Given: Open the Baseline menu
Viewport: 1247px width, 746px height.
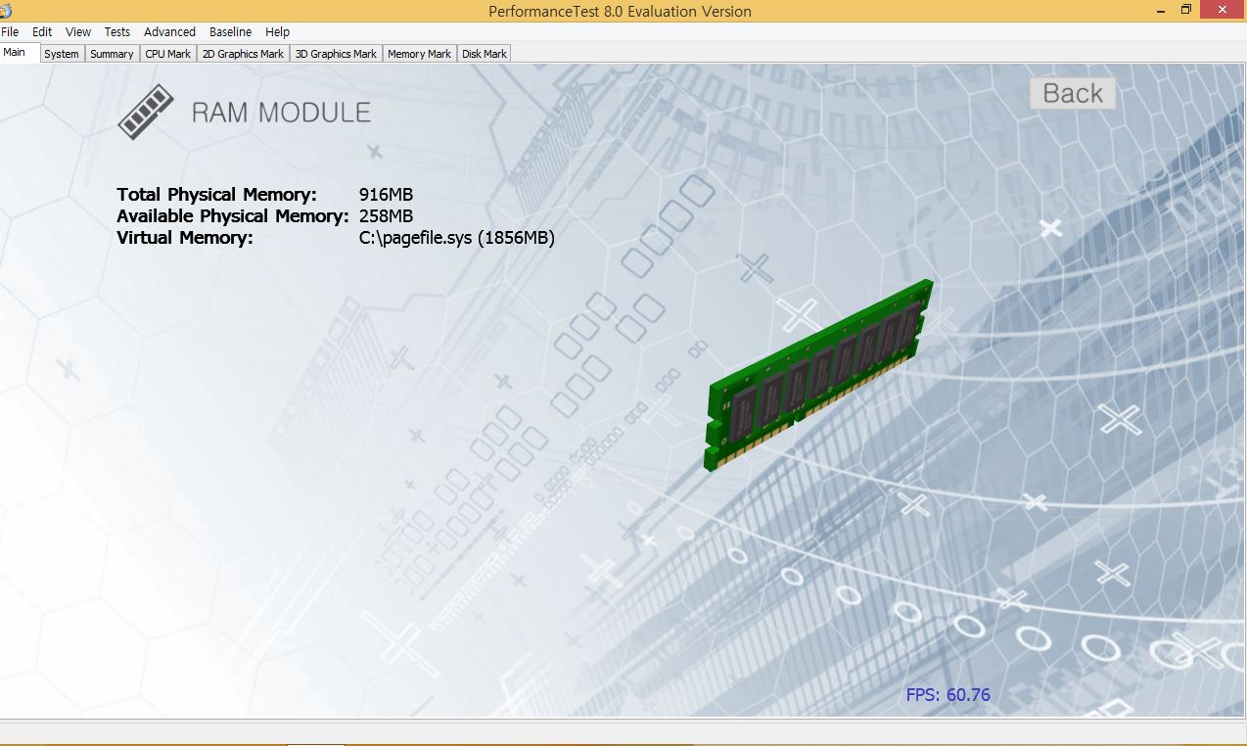Looking at the screenshot, I should (230, 31).
